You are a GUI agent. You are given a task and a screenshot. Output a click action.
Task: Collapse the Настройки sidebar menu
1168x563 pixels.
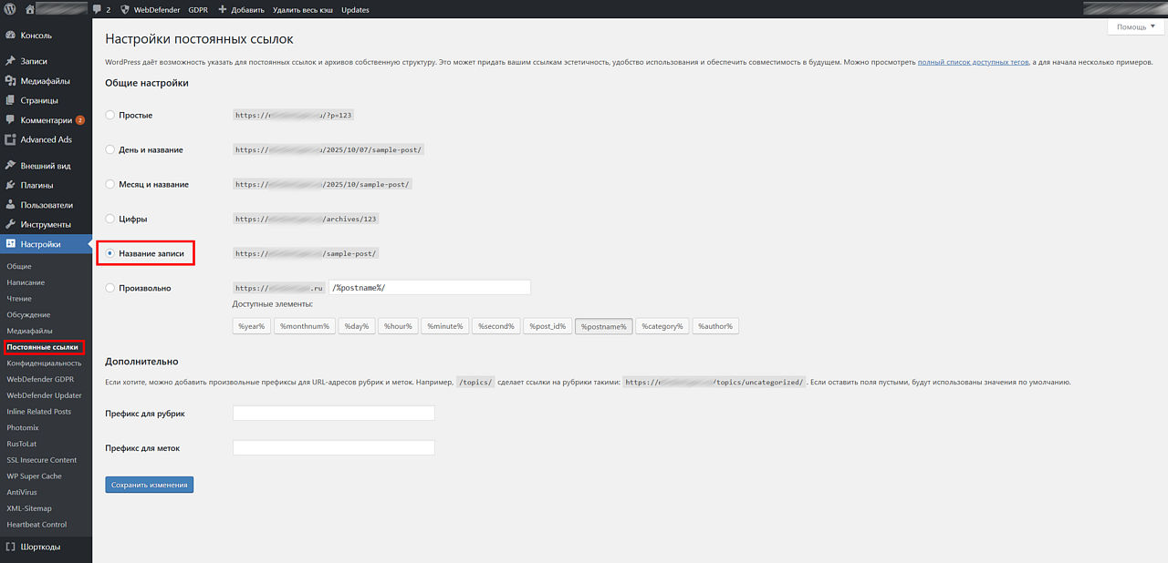tap(40, 244)
